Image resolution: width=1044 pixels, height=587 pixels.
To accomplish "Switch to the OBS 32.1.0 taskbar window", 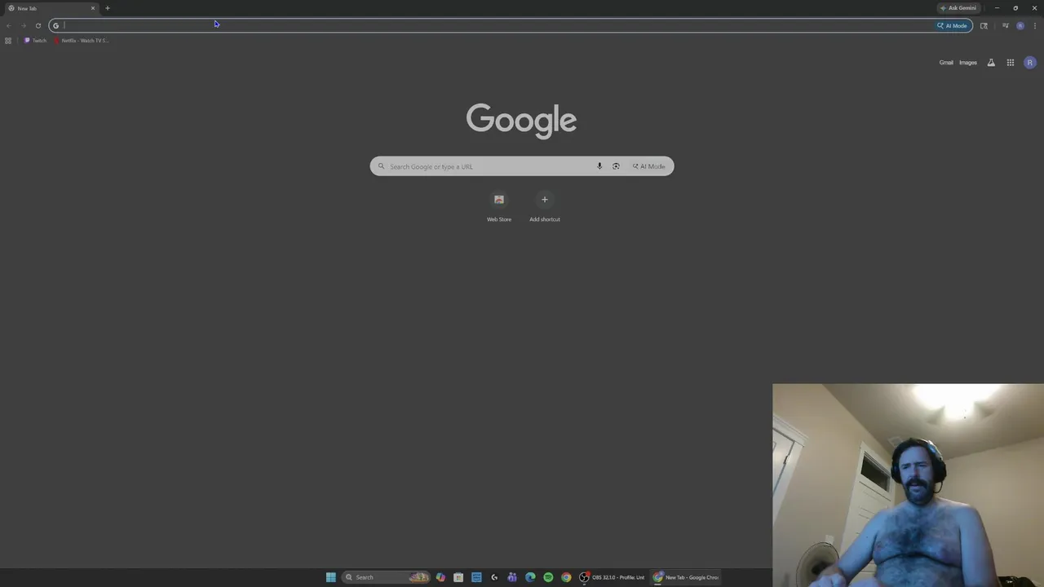I will (612, 577).
